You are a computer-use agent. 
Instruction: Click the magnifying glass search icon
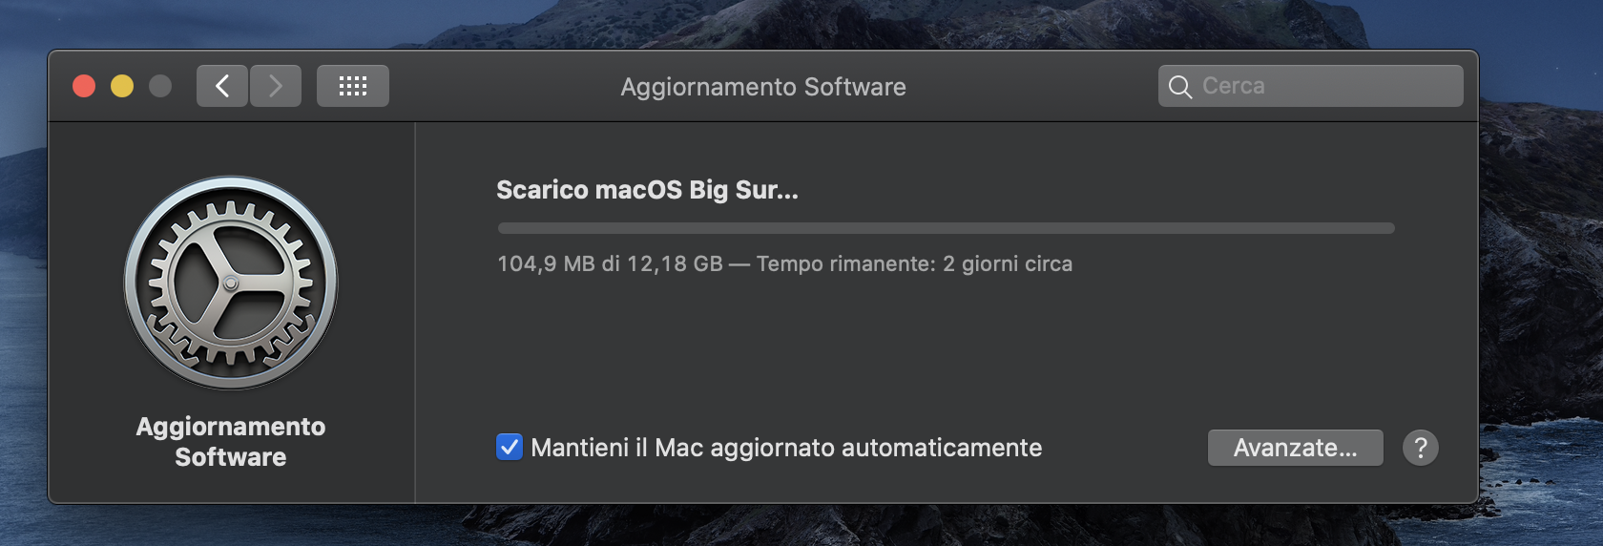click(1180, 87)
